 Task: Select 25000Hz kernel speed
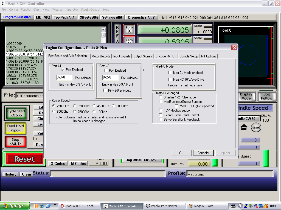tap(54, 106)
